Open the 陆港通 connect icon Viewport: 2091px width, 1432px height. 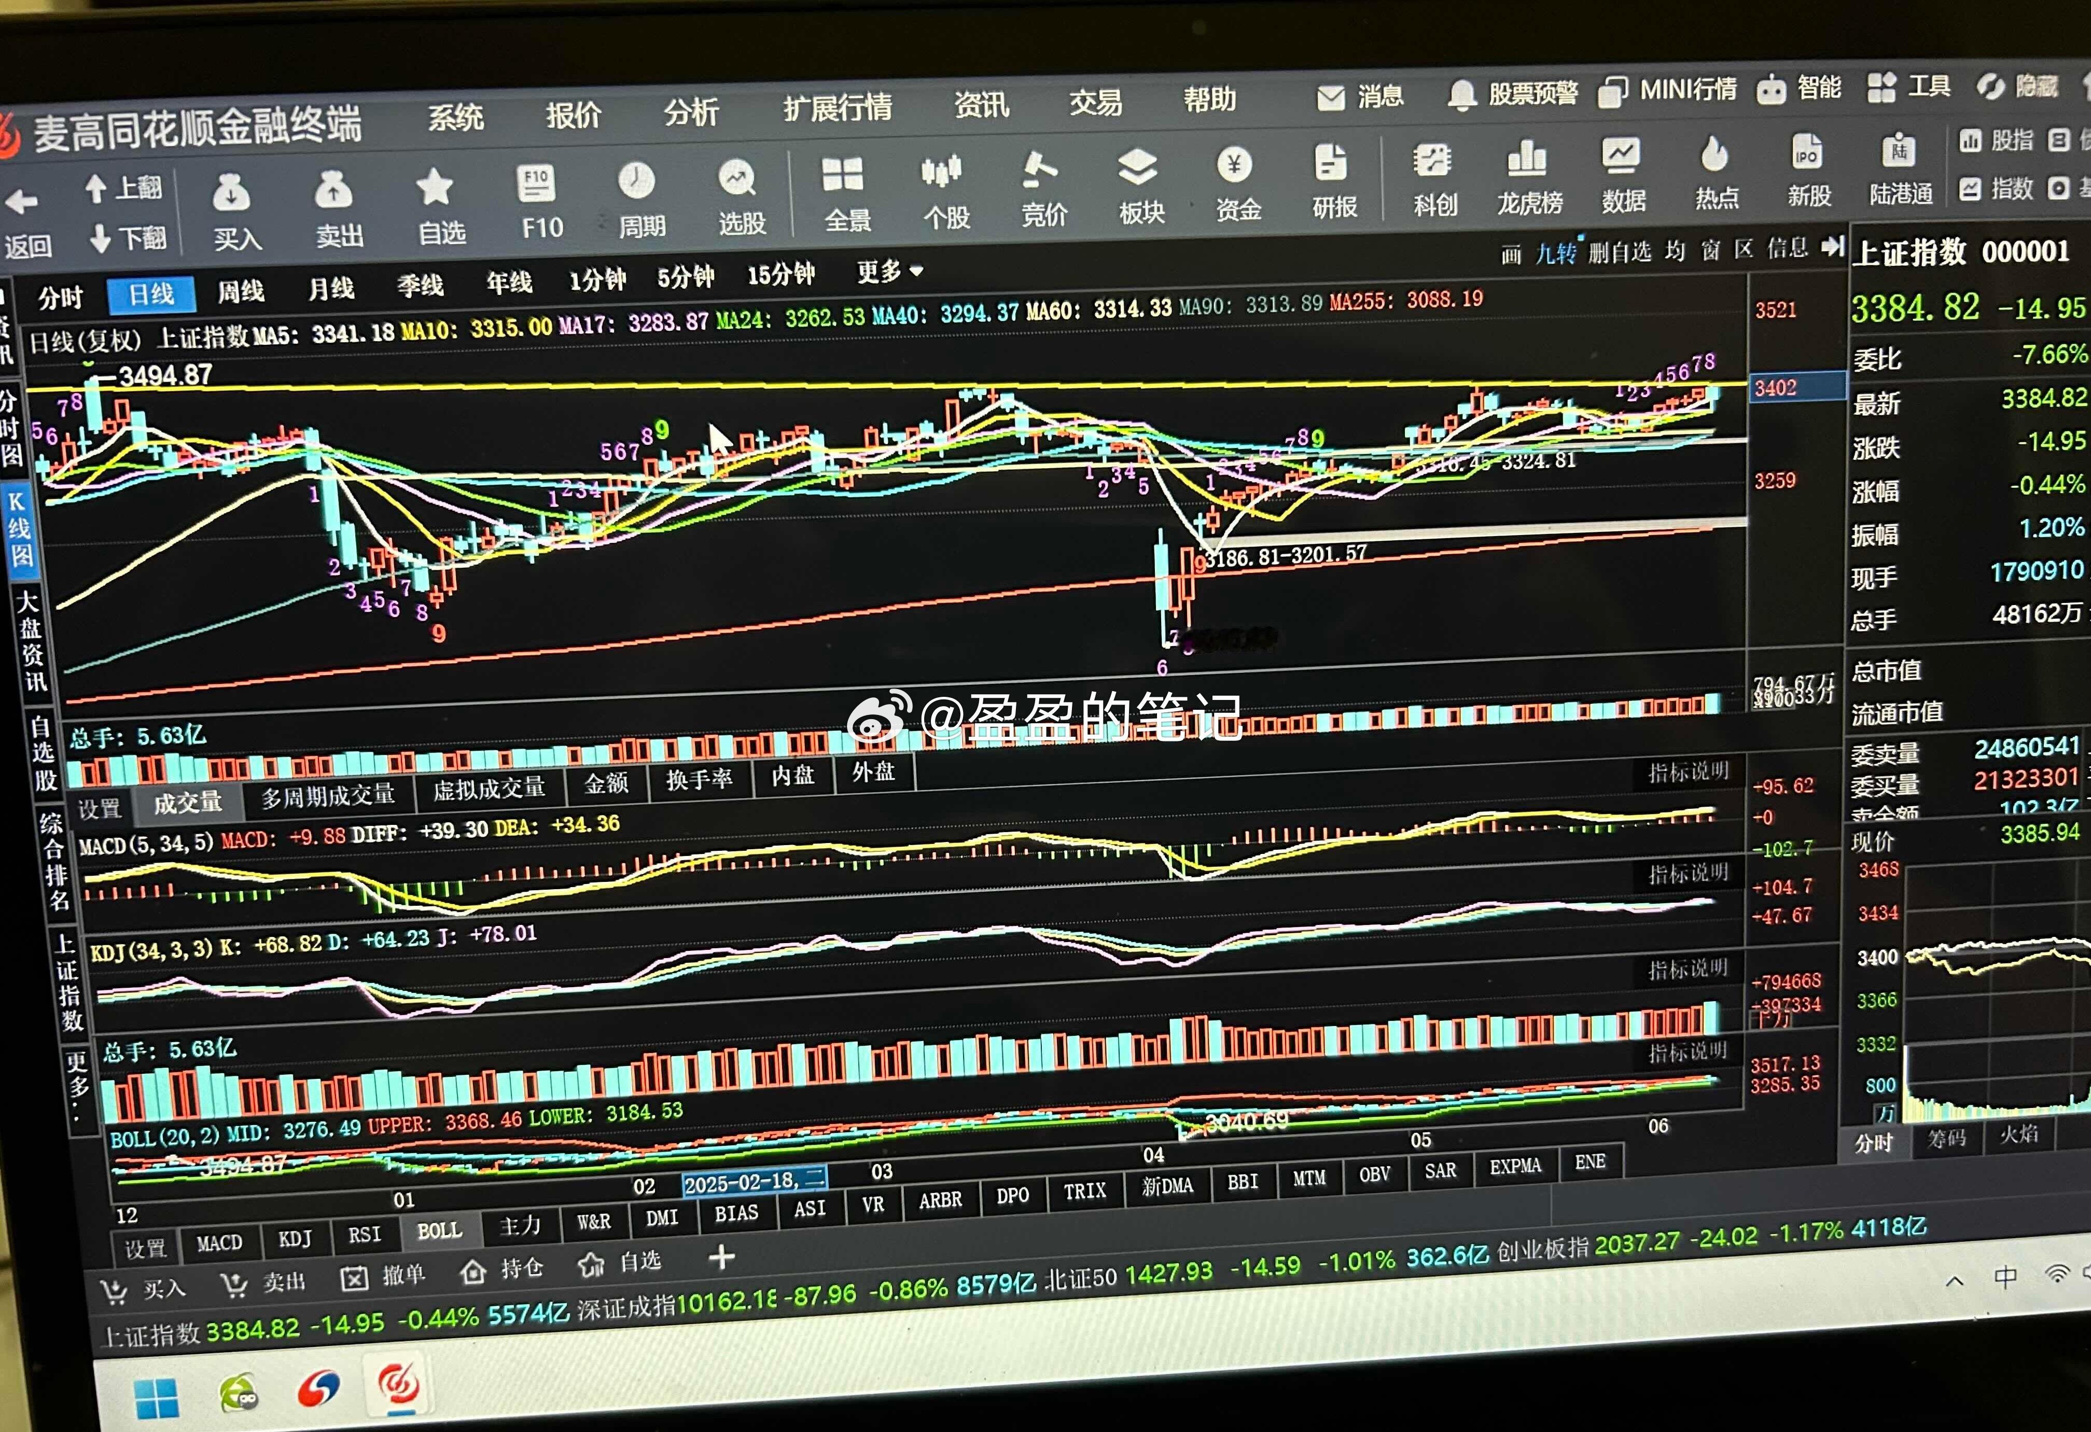(1899, 149)
